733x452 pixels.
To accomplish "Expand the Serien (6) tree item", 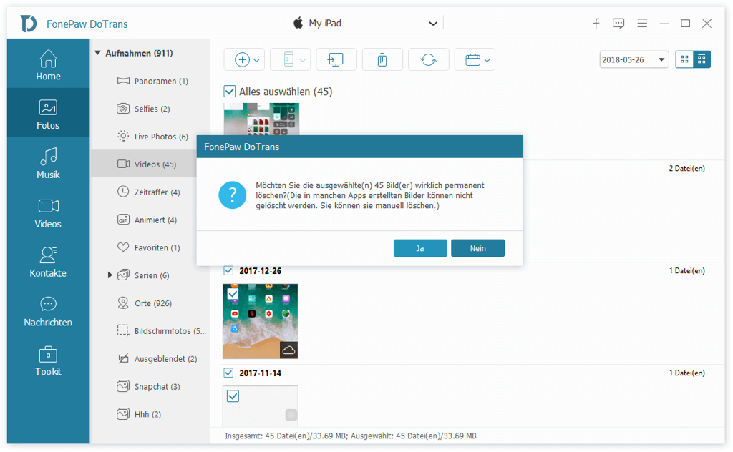I will click(x=110, y=275).
